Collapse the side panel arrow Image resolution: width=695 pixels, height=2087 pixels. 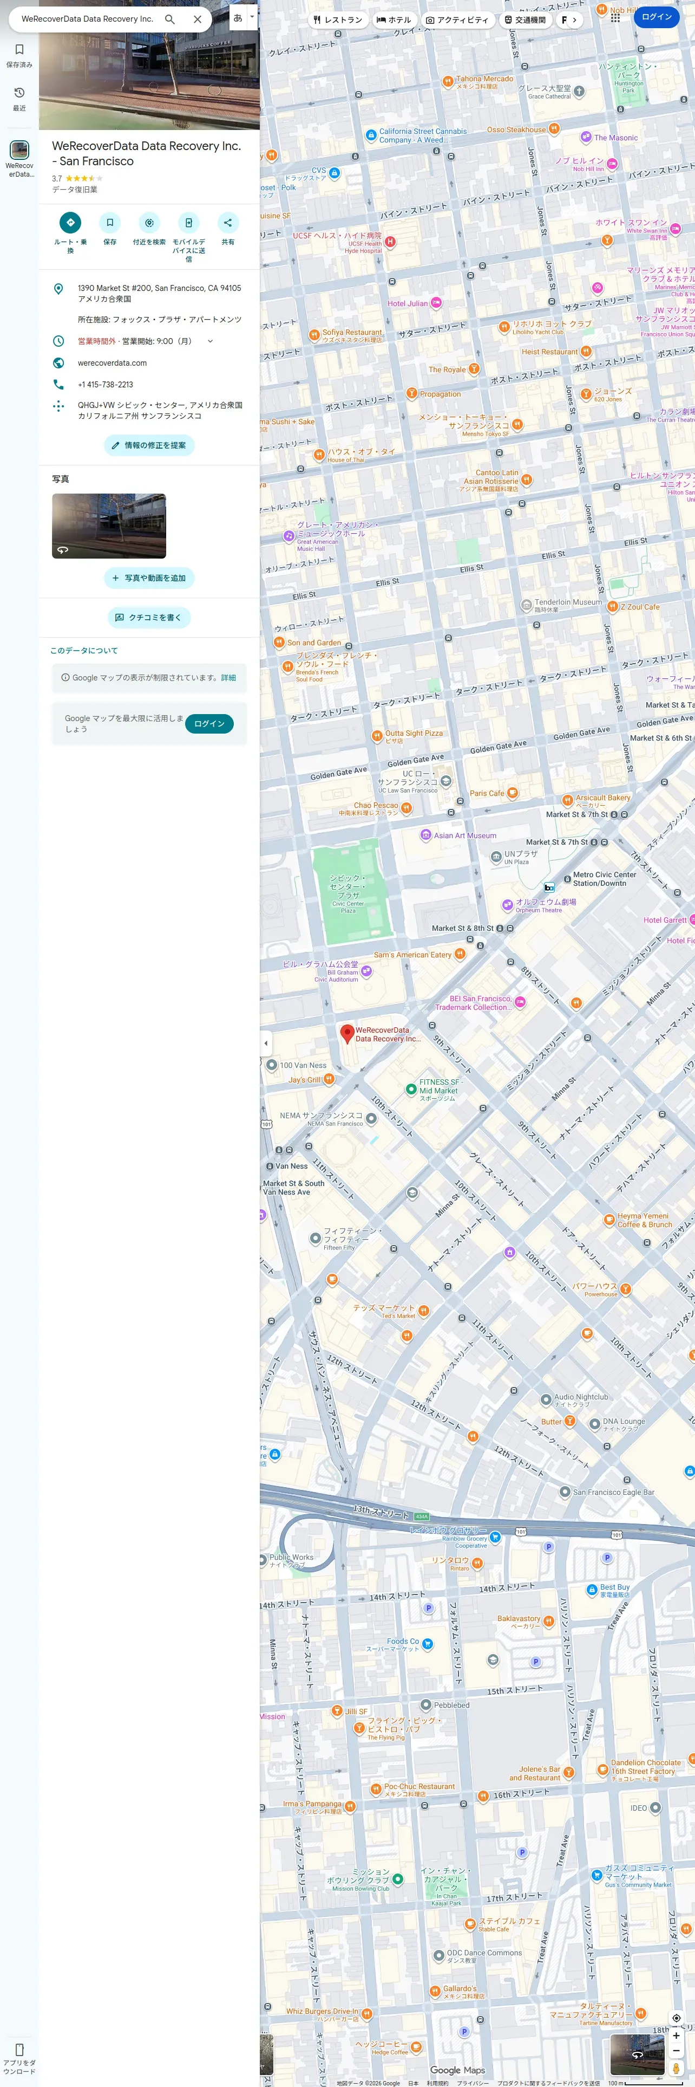click(x=265, y=1043)
